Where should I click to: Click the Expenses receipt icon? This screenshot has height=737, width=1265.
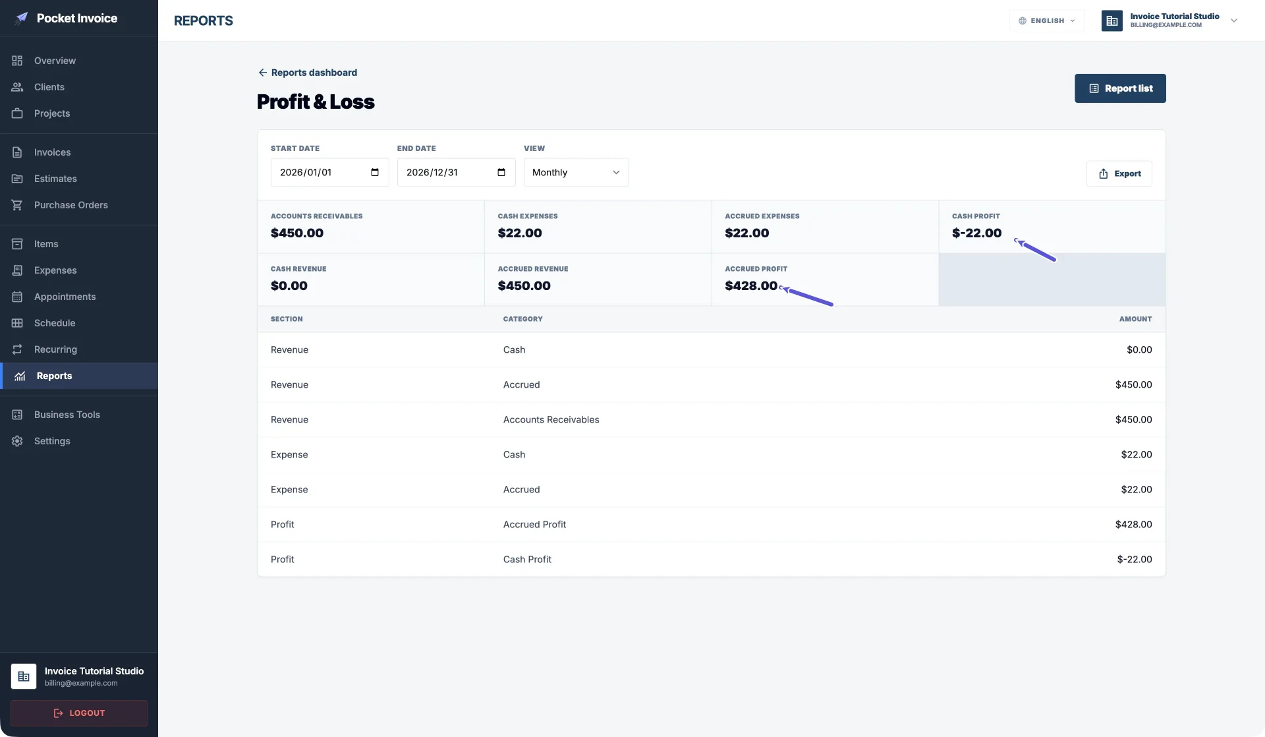point(17,270)
